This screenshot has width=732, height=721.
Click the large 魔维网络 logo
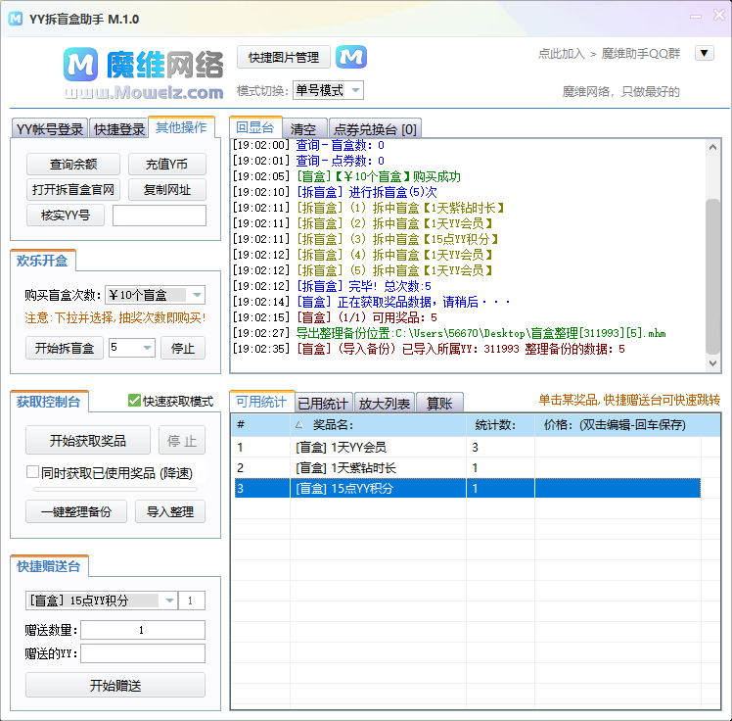143,65
